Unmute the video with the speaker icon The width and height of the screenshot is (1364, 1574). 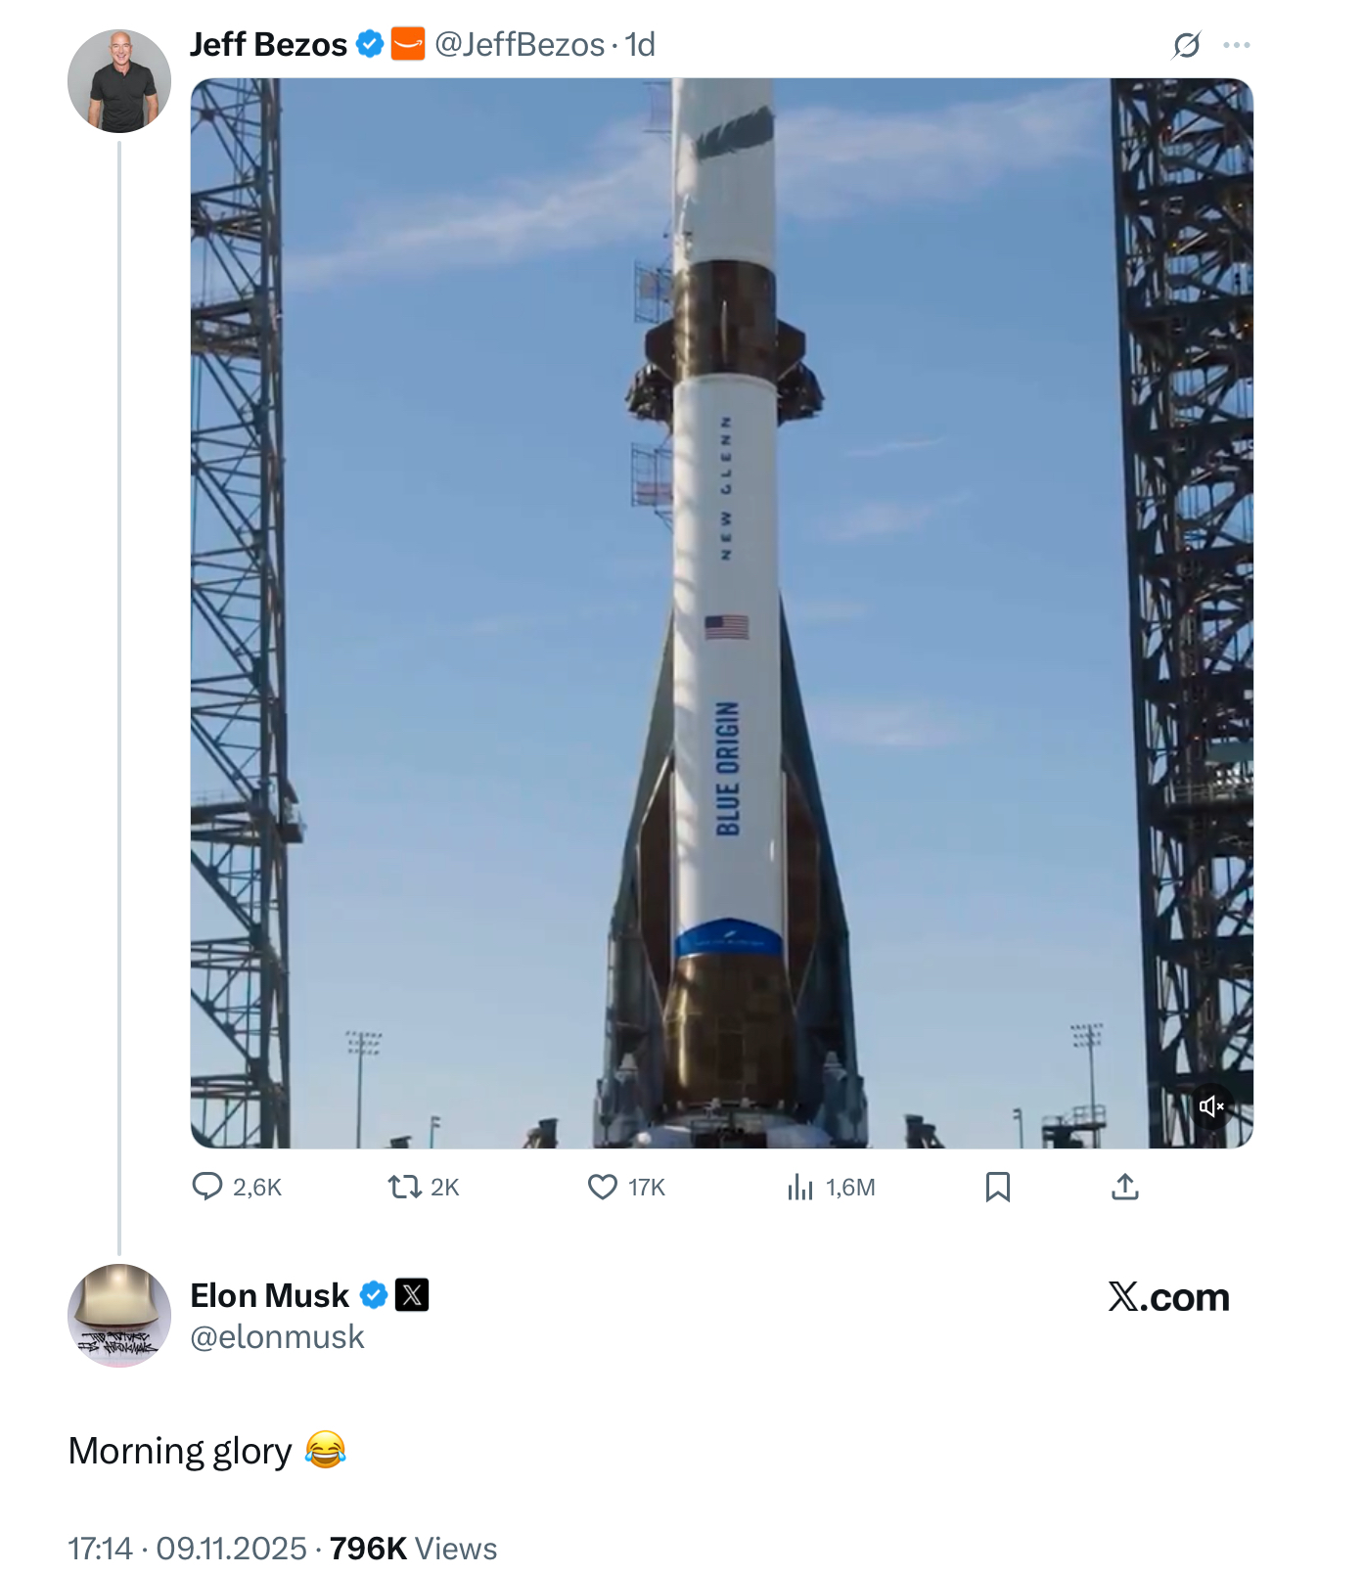click(1211, 1106)
